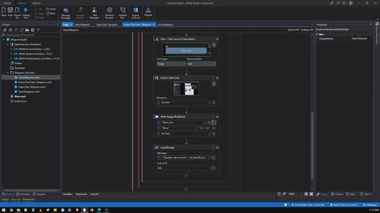Open Log Level Info dropdown
This screenshot has width=380, height=213.
183,168
